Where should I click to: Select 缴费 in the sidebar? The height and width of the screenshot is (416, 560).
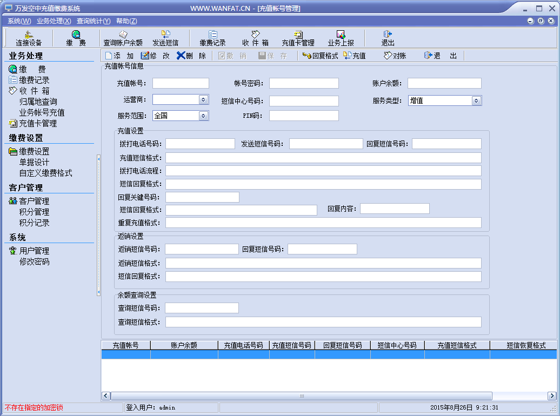[x=27, y=69]
